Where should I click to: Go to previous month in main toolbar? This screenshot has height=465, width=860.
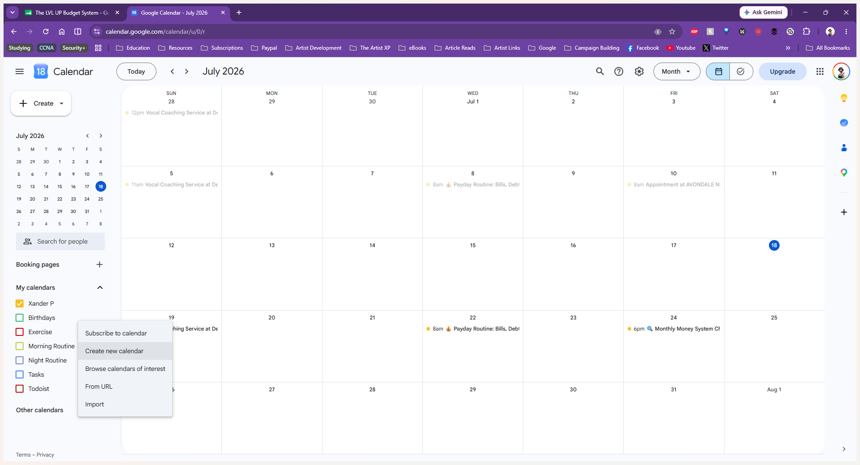click(172, 71)
